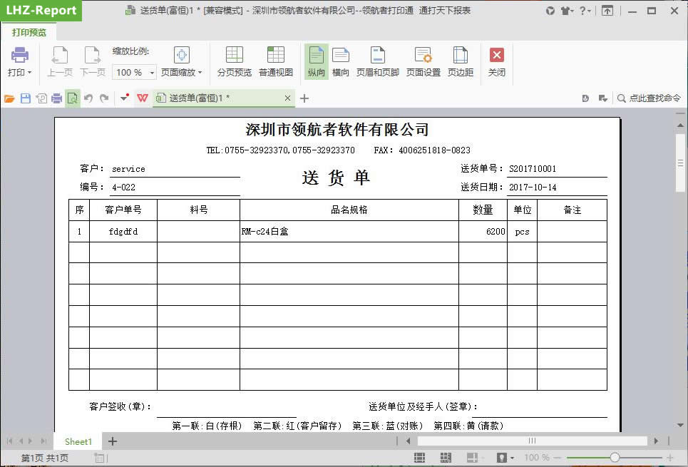Click the 点此查找命令 search command box
Screen dimensions: 688x467
click(x=650, y=98)
